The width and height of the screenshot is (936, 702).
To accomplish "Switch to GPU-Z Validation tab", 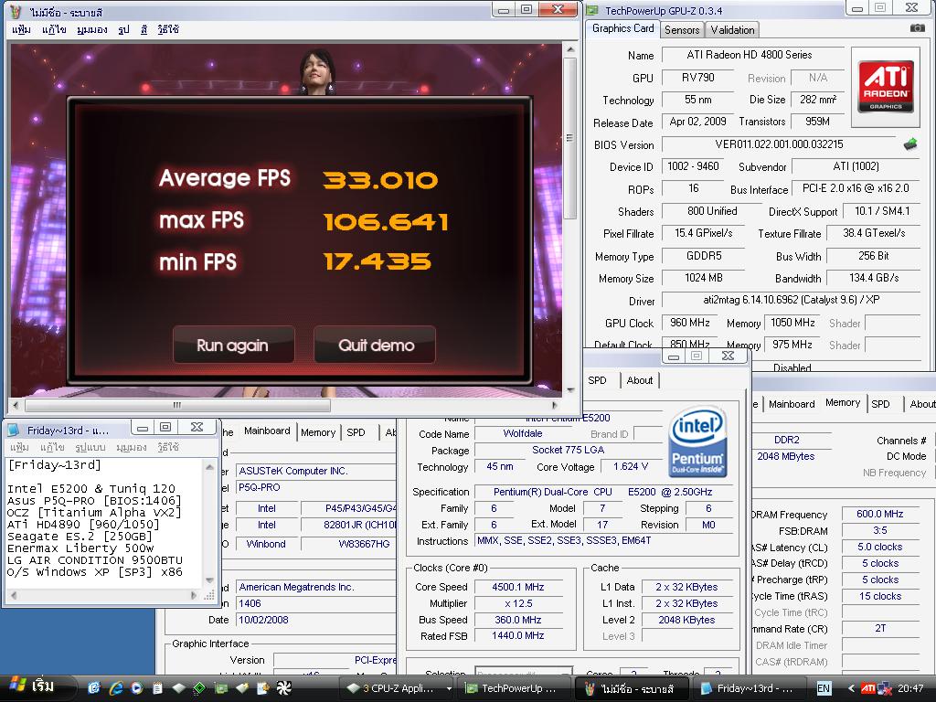I will (732, 30).
